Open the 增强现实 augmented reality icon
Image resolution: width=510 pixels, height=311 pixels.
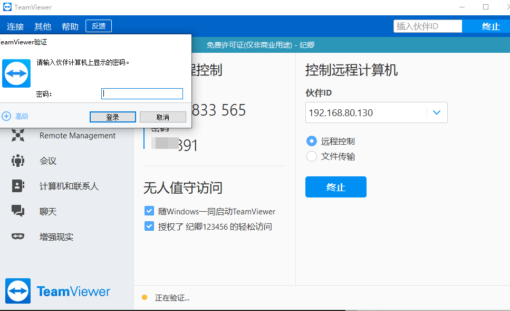(x=18, y=236)
